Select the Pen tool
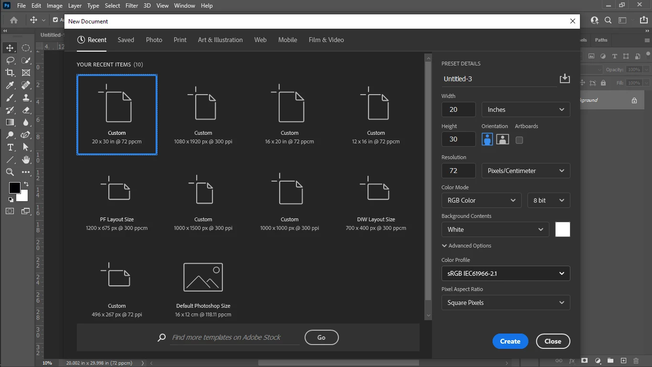 [x=26, y=135]
